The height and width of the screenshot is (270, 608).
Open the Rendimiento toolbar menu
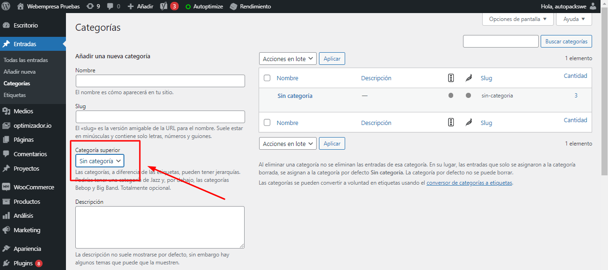point(250,7)
